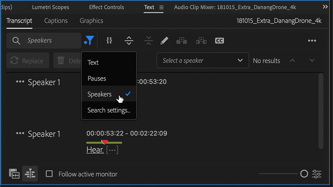Choose Pauses in the filter menu
This screenshot has width=333, height=187.
(x=97, y=78)
